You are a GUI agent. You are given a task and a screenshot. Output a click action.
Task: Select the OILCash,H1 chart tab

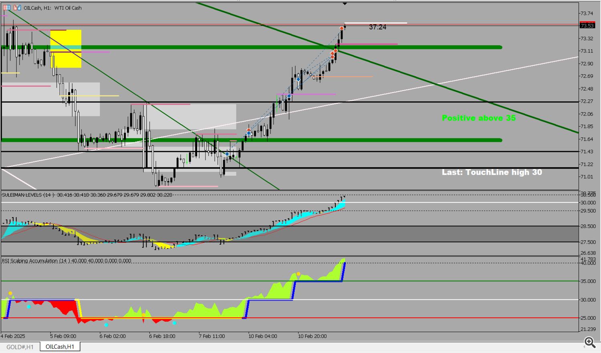coord(60,347)
